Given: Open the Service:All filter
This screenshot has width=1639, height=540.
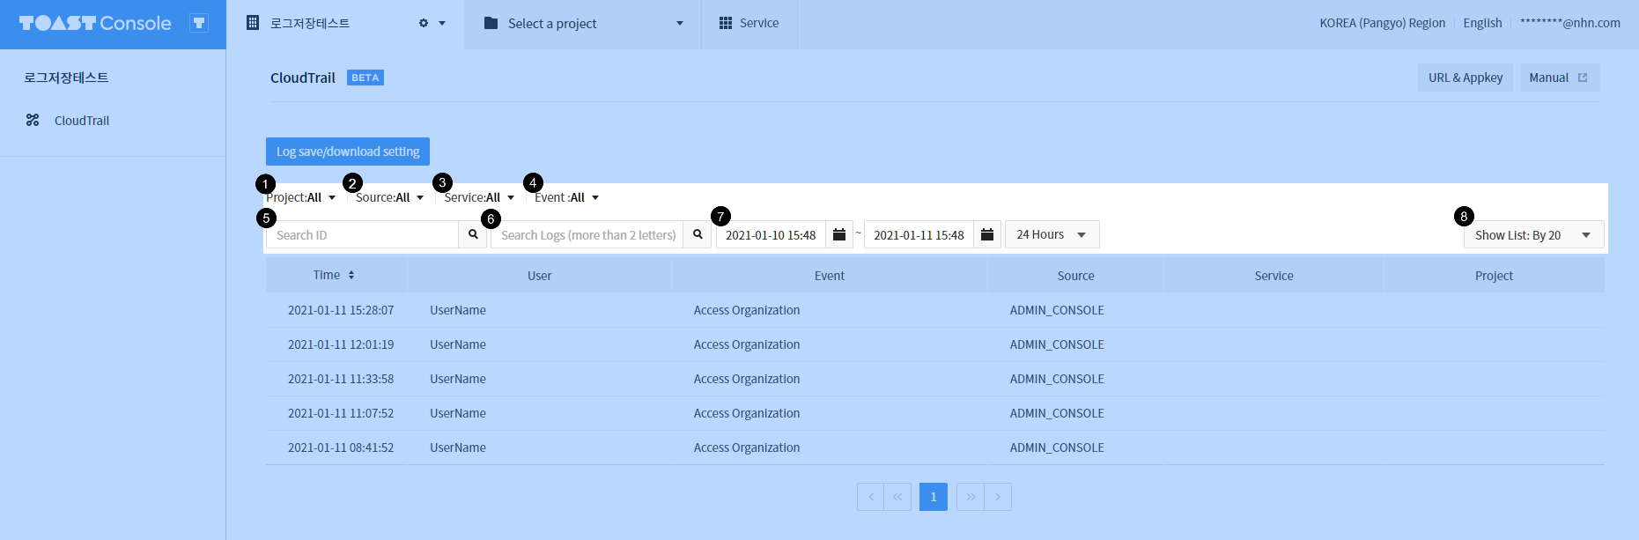Looking at the screenshot, I should 479,197.
